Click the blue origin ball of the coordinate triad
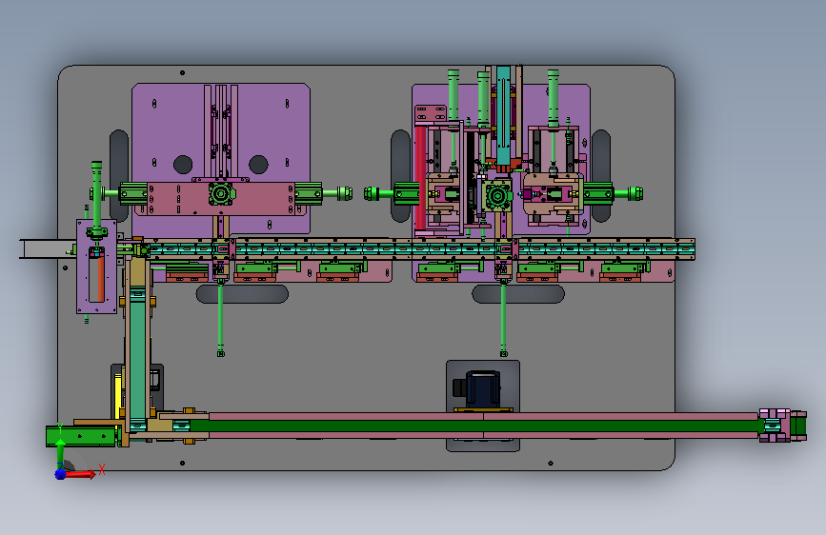 (x=61, y=474)
